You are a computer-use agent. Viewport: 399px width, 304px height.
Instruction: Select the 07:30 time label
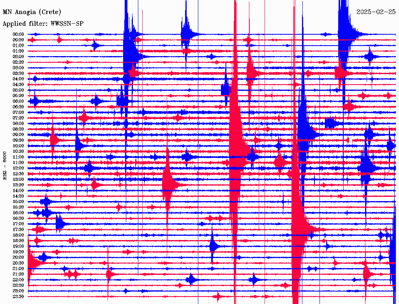click(x=18, y=118)
